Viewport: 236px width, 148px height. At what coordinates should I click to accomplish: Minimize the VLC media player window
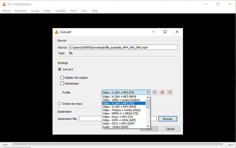click(x=206, y=4)
